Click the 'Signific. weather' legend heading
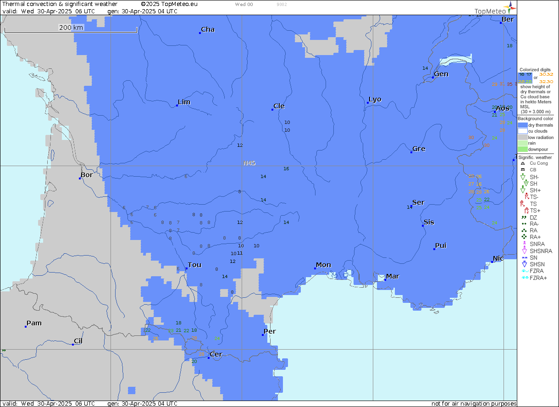The image size is (559, 407). tap(535, 157)
